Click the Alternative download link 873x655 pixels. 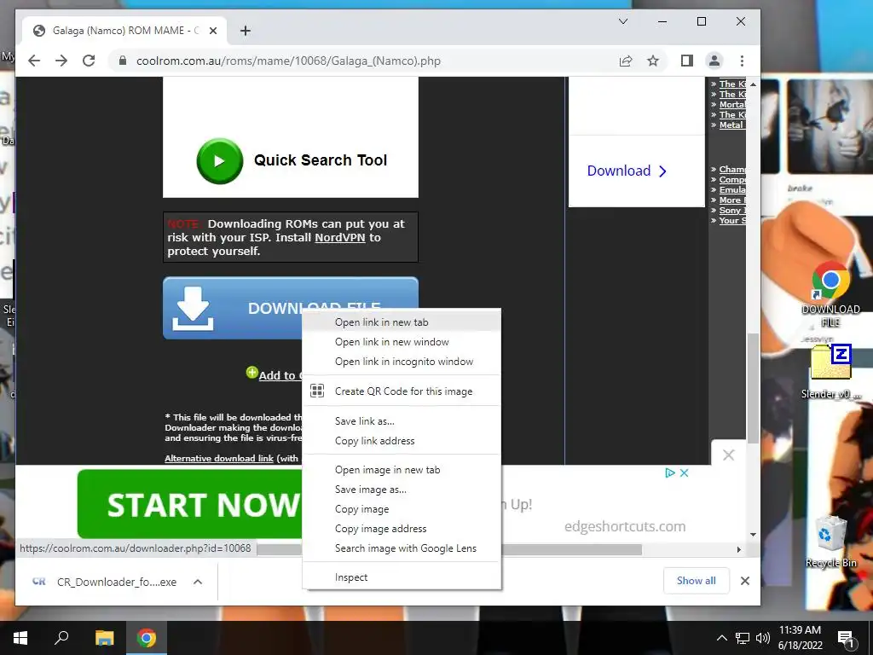[x=219, y=458]
